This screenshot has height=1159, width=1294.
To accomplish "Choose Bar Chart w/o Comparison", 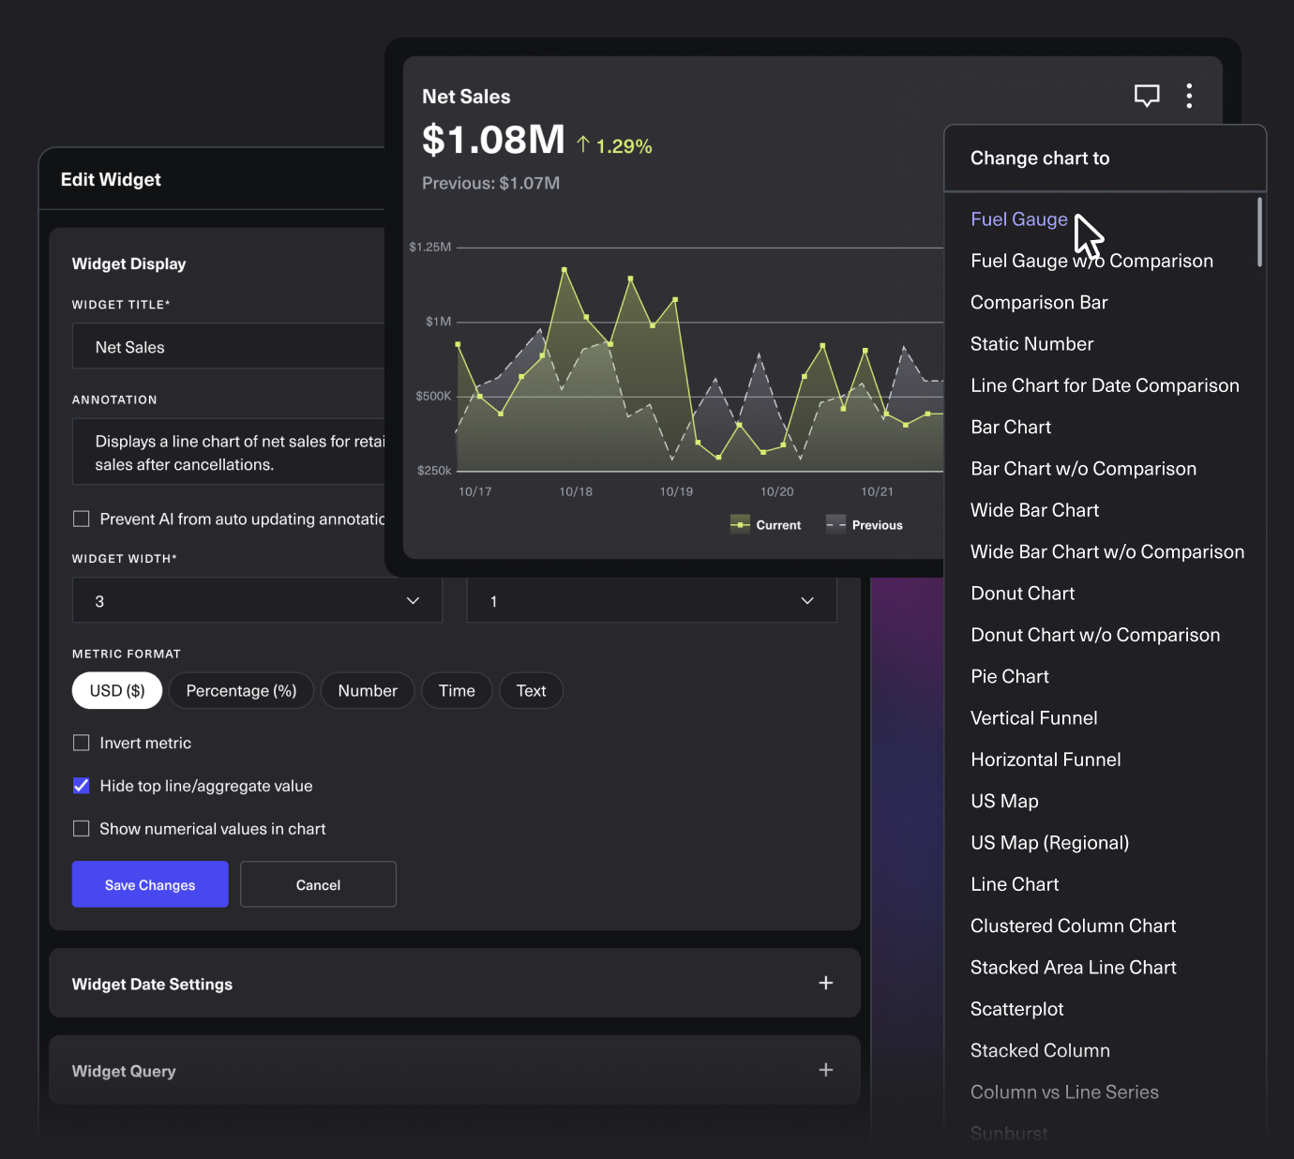I will [x=1083, y=469].
